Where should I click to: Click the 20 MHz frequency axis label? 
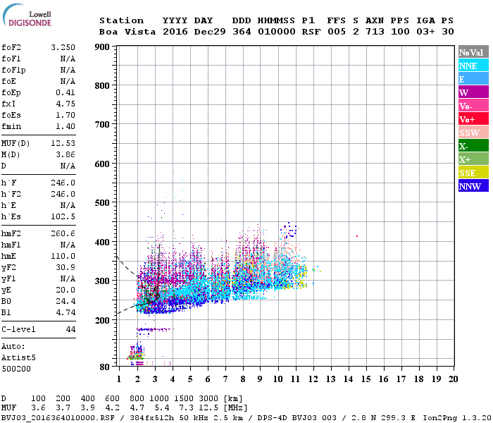pyautogui.click(x=453, y=379)
